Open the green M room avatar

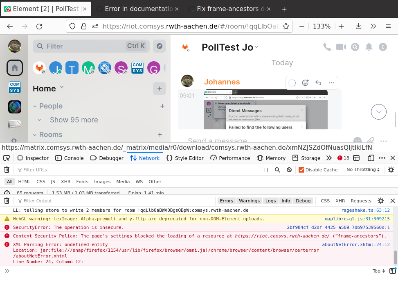click(88, 68)
